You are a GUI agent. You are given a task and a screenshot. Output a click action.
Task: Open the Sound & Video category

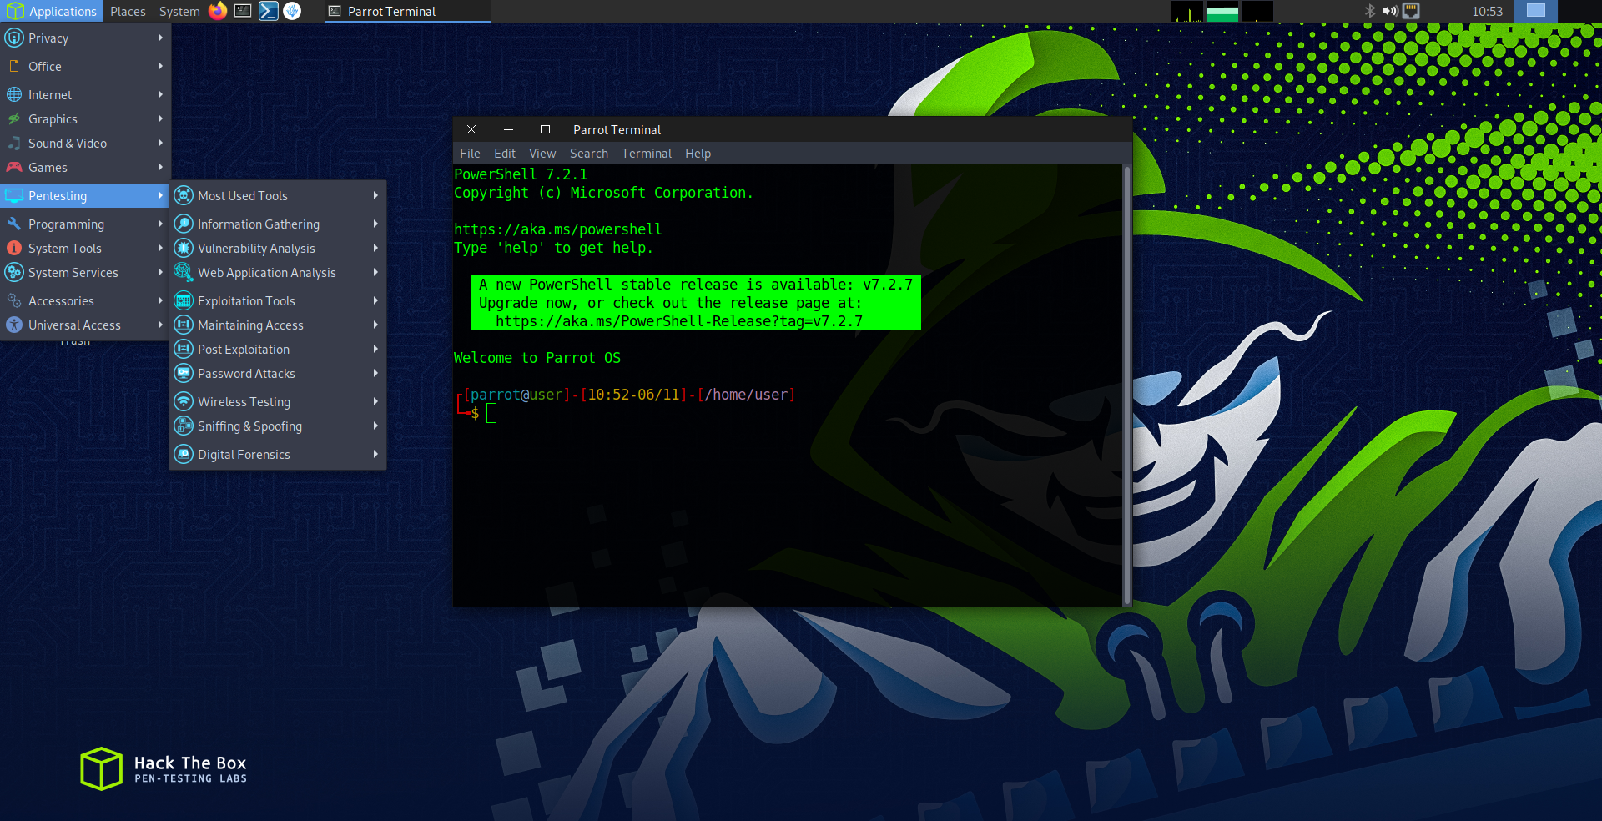tap(84, 143)
